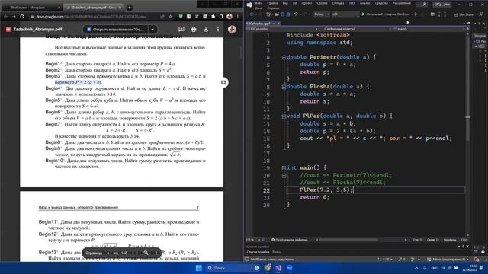
Task: Open the Отладка menu in Visual Studio
Action: point(339,3)
